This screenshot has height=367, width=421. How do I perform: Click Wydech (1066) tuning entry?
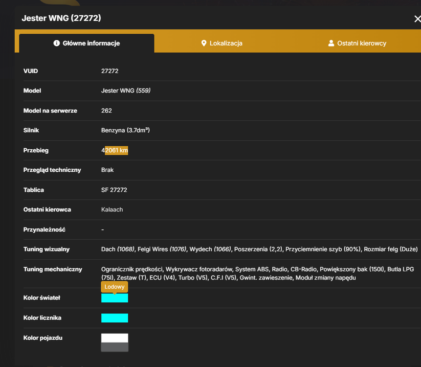pyautogui.click(x=210, y=250)
